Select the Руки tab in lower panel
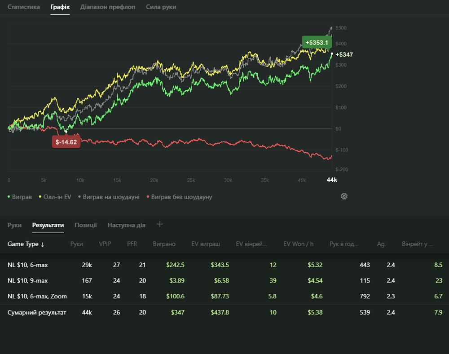The height and width of the screenshot is (354, 449). (14, 225)
